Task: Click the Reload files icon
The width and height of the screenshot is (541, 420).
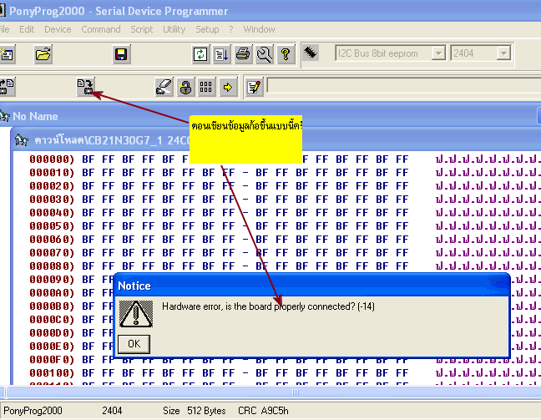Action: point(200,54)
